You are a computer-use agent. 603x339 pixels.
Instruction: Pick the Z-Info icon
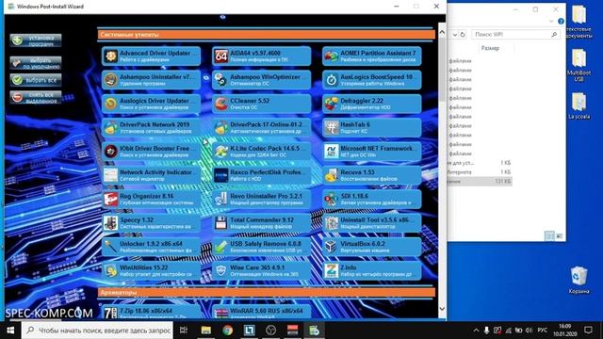click(x=331, y=270)
